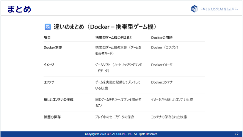Click the CREATIONLINE cube logo icon

click(194, 9)
